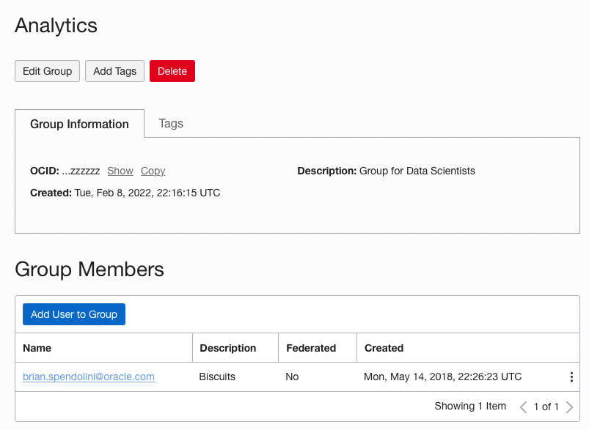Click the Edit Group button
Image resolution: width=589 pixels, height=430 pixels.
[x=47, y=71]
